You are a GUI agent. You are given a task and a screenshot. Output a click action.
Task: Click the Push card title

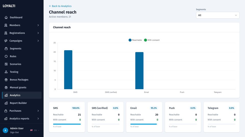coord(172,108)
